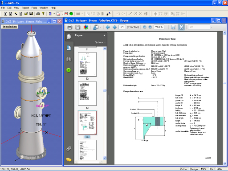Click thumbnail panel scroll up arrow
The height and width of the screenshot is (171, 228).
105,49
